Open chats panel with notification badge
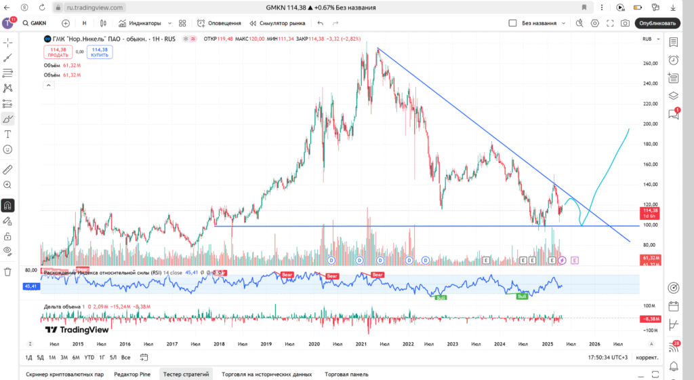This screenshot has height=380, width=694. pos(673,114)
